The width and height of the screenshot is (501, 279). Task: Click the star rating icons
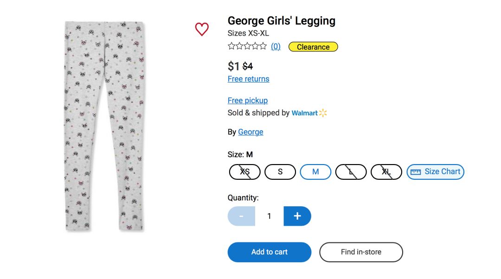247,46
